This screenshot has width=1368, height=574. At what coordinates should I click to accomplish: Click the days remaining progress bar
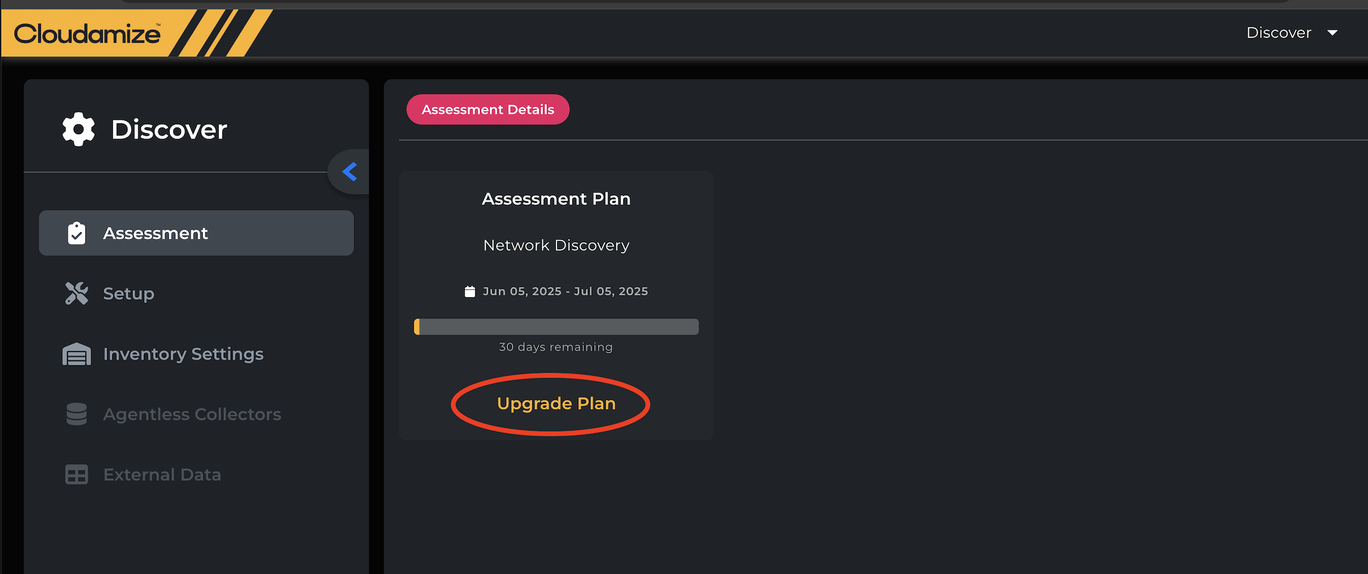pyautogui.click(x=556, y=327)
